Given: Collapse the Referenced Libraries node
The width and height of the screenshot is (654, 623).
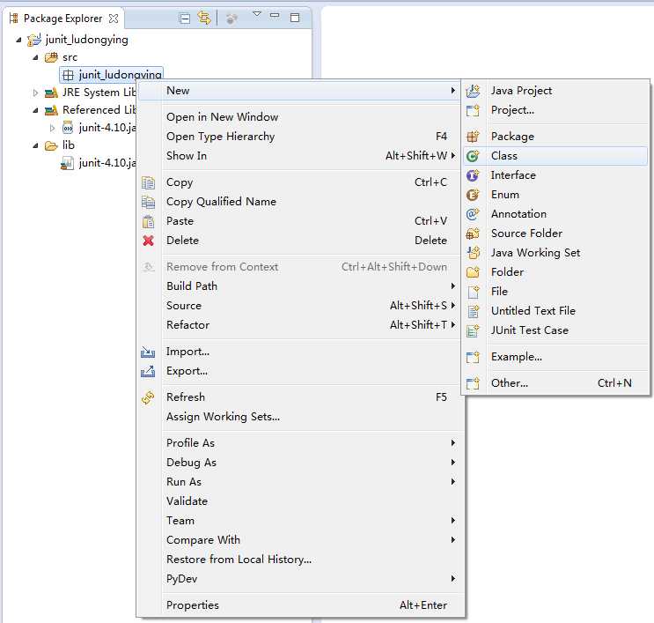Looking at the screenshot, I should pyautogui.click(x=35, y=110).
